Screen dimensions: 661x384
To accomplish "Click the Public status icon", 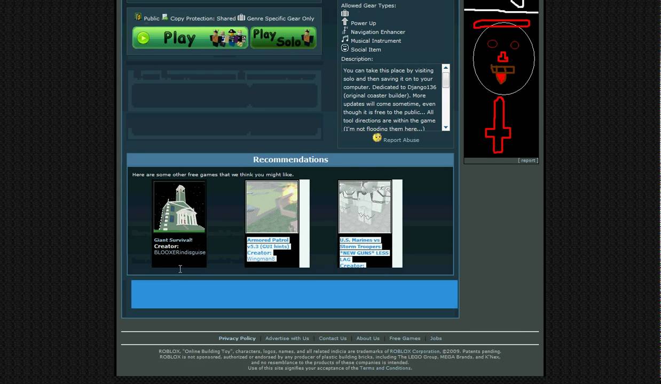I will tap(138, 17).
